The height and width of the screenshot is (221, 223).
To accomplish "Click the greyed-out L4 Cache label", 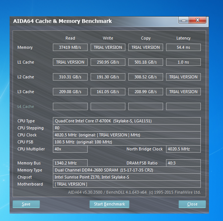I will pos(26,106).
